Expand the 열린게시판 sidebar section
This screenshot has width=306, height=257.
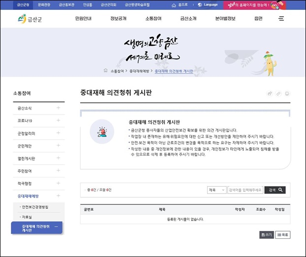coord(58,158)
